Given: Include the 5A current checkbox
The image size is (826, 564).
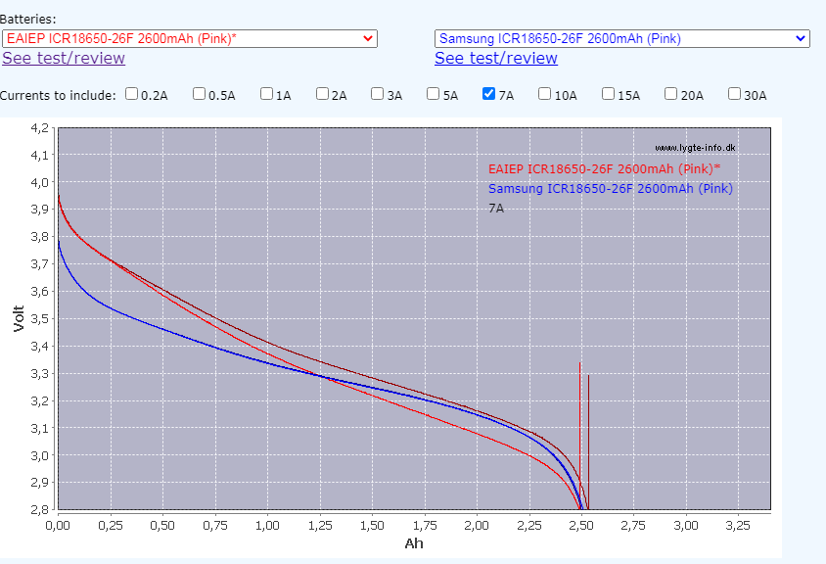Looking at the screenshot, I should pyautogui.click(x=433, y=94).
